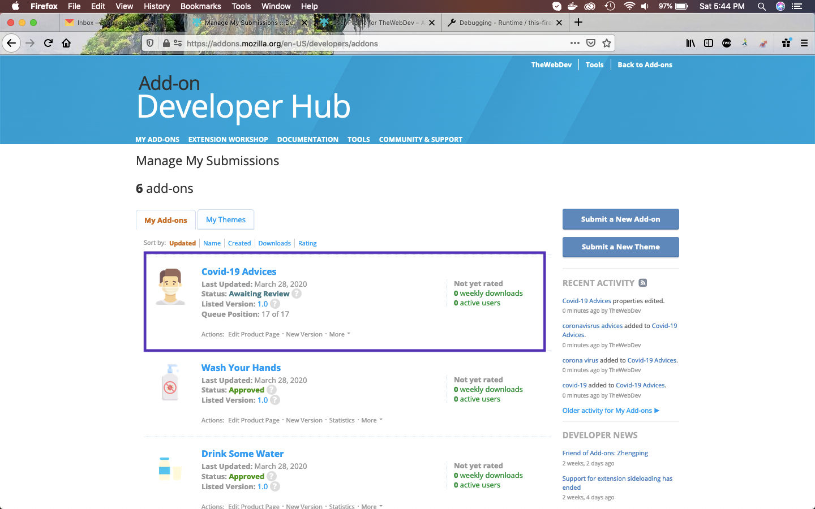
Task: Expand More actions for Wash Your Hands
Action: coord(372,420)
